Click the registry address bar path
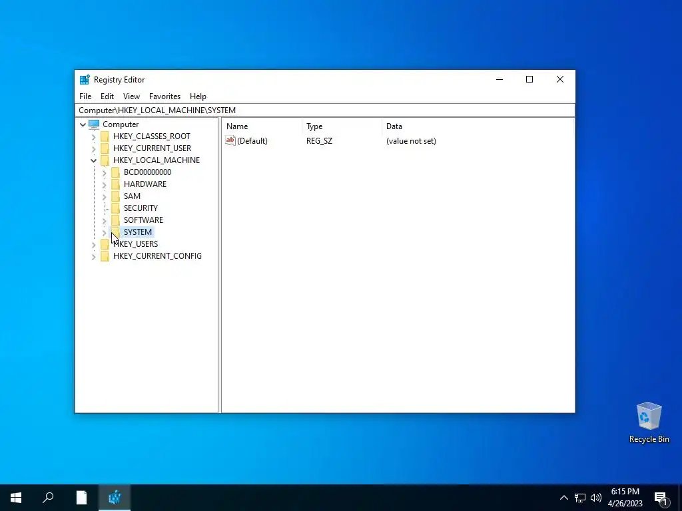The height and width of the screenshot is (511, 682). pyautogui.click(x=324, y=110)
